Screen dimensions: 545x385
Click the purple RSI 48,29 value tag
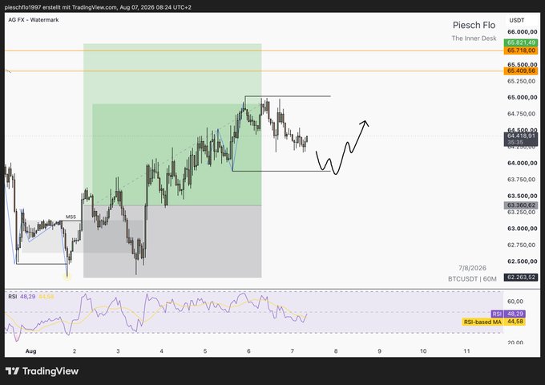pyautogui.click(x=508, y=314)
